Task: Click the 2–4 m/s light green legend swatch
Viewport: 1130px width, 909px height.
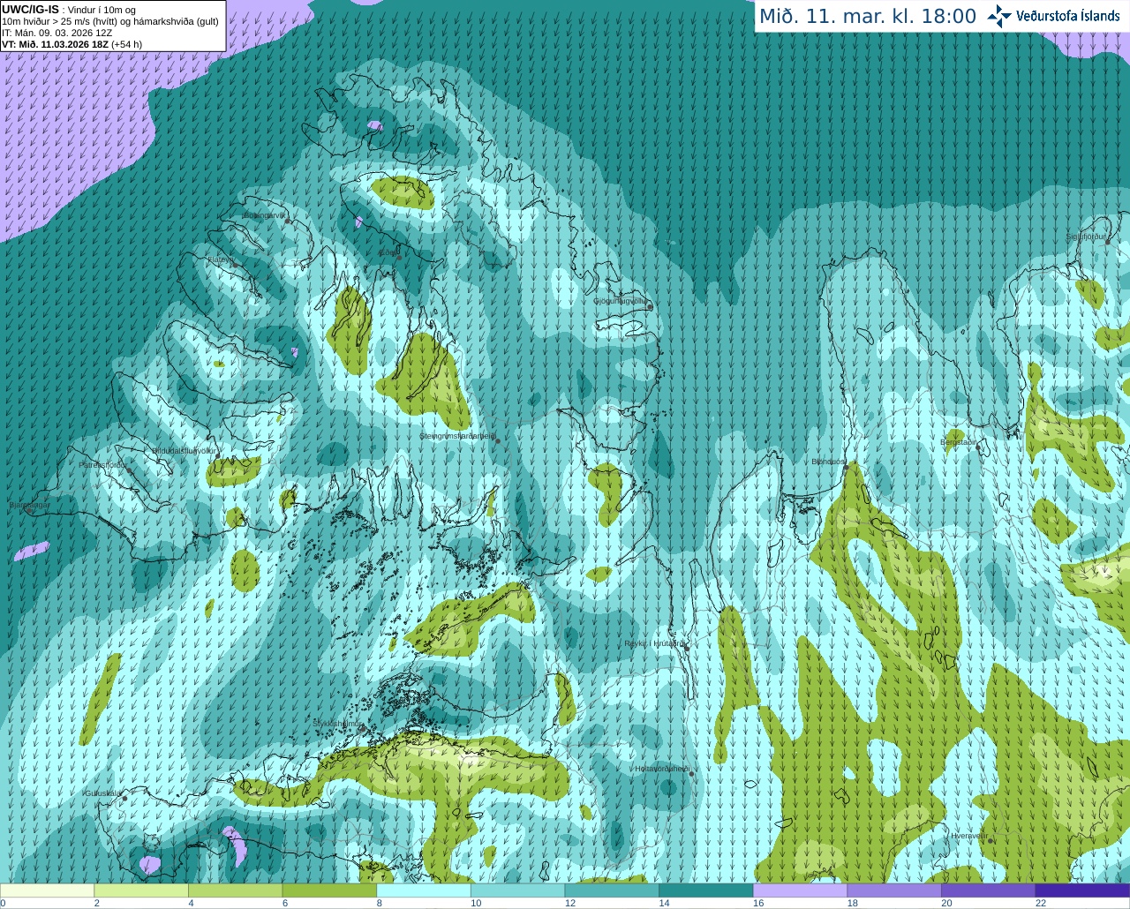Action: 141,890
